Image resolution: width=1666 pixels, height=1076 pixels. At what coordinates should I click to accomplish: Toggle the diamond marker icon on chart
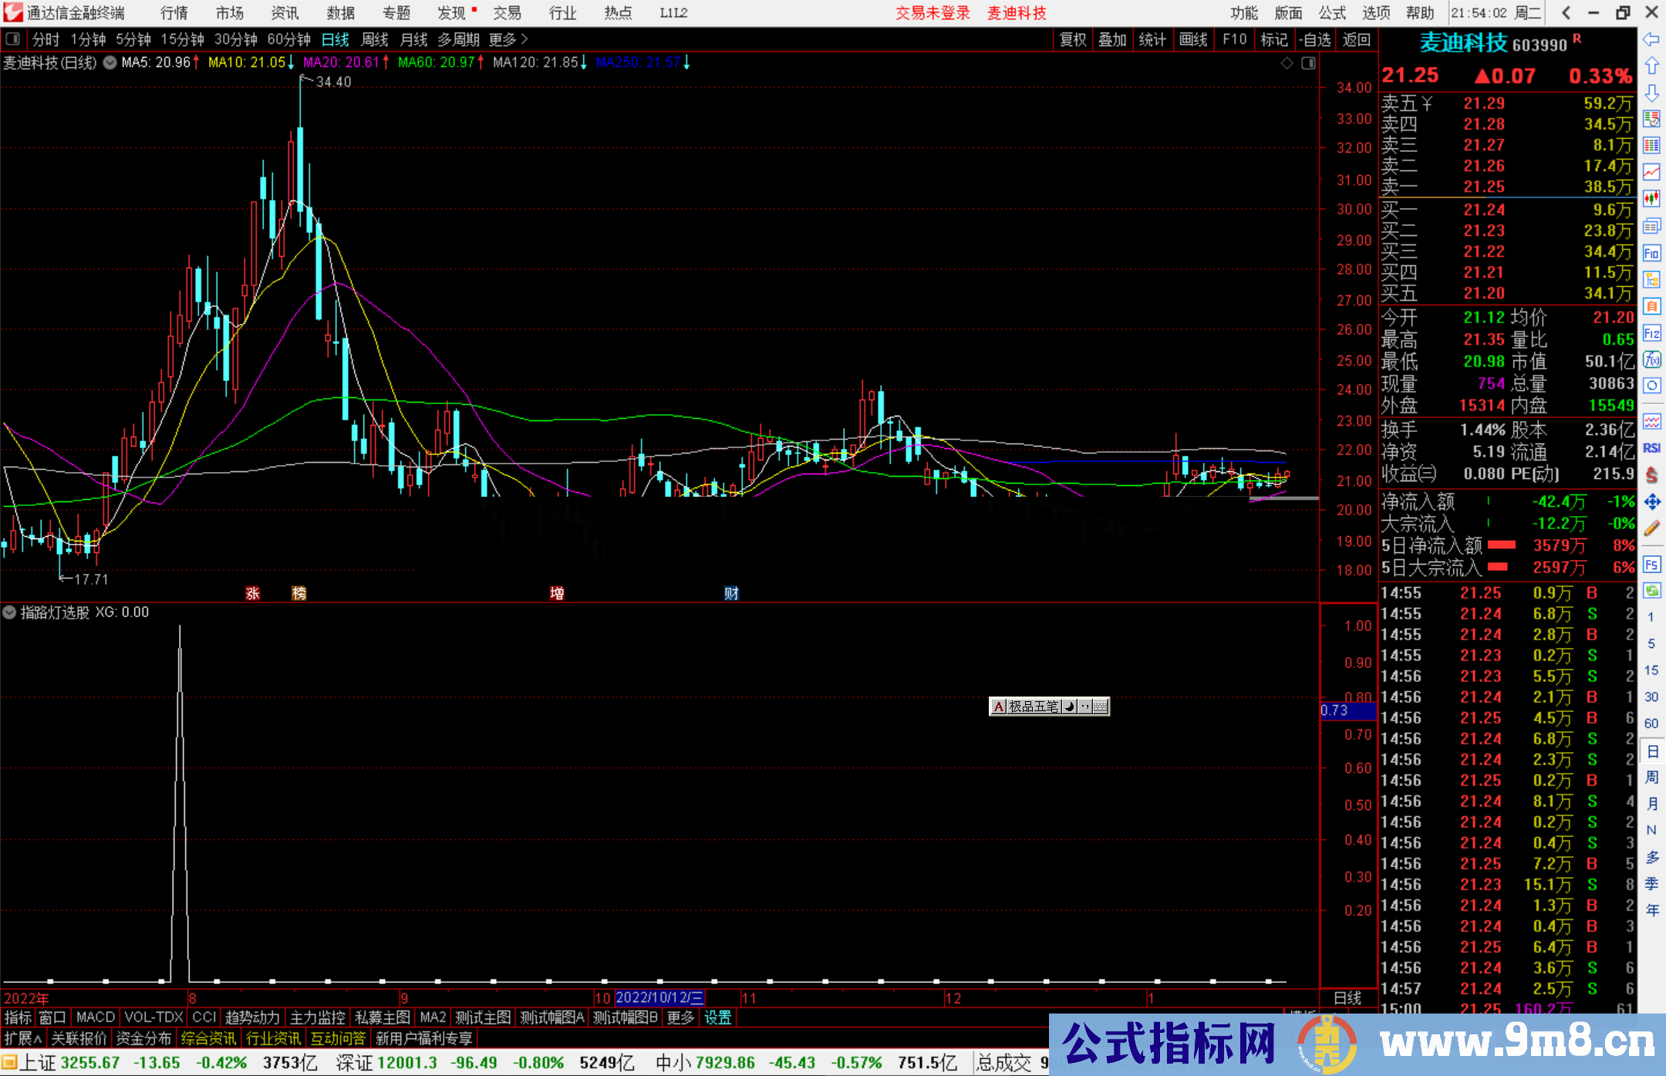pyautogui.click(x=1287, y=63)
